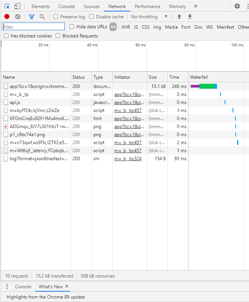The width and height of the screenshot is (249, 302).
Task: Select the All filter type
Action: [x=113, y=27]
